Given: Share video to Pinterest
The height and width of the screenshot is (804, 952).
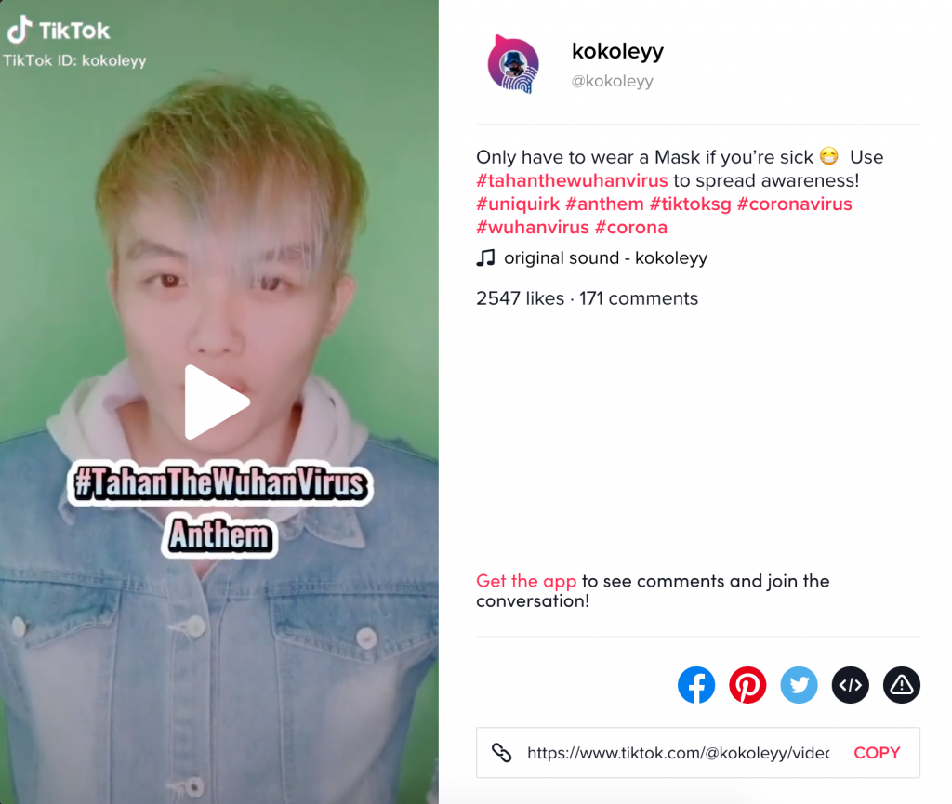Looking at the screenshot, I should click(747, 685).
